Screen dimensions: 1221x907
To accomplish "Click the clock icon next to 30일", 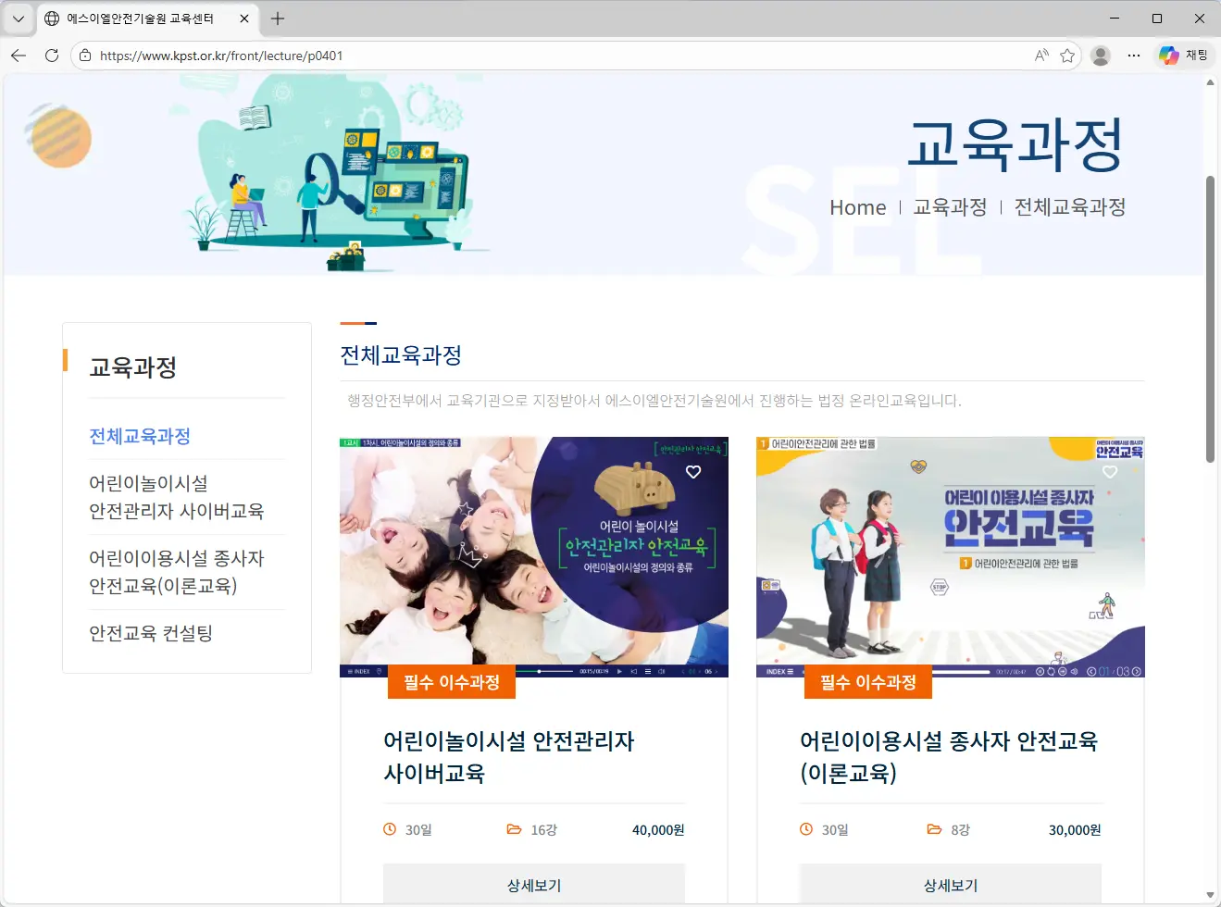I will point(389,829).
